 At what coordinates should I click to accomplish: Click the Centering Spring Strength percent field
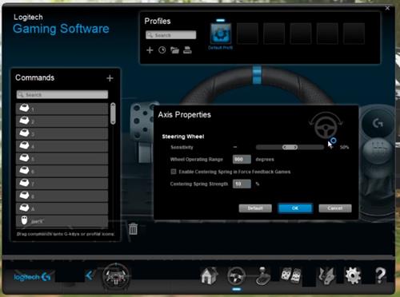point(242,184)
